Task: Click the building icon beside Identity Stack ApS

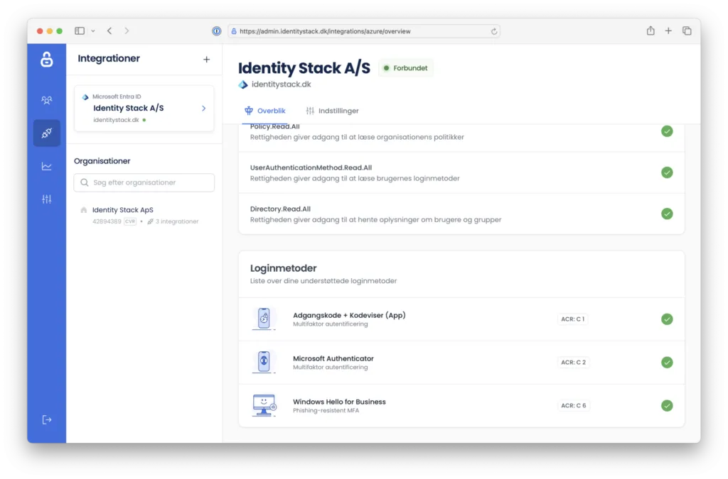Action: (x=84, y=210)
